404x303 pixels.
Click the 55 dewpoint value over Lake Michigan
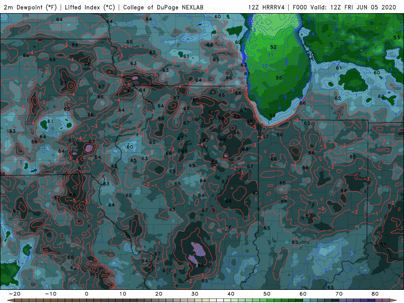[279, 78]
